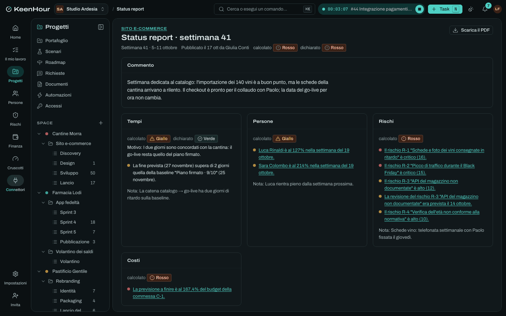Image resolution: width=506 pixels, height=316 pixels.
Task: Download the report with Scarica il PDF
Action: pos(471,30)
